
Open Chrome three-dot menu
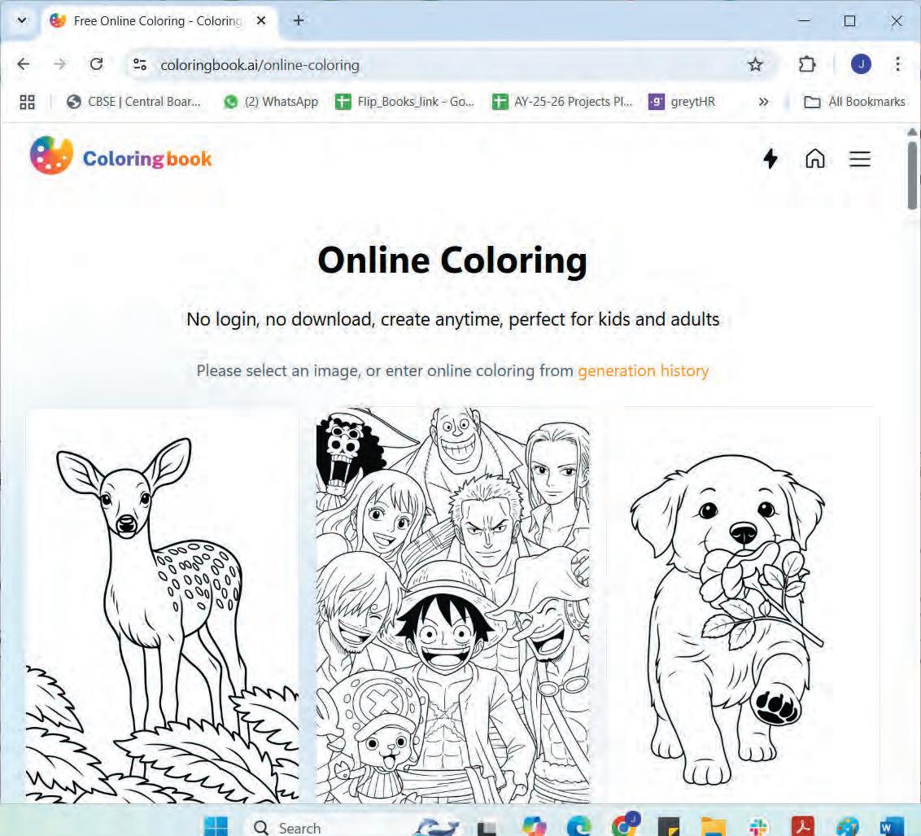(897, 64)
